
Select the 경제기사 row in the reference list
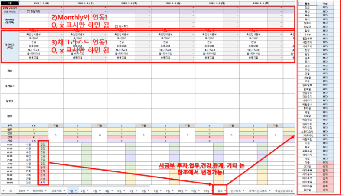307,155
